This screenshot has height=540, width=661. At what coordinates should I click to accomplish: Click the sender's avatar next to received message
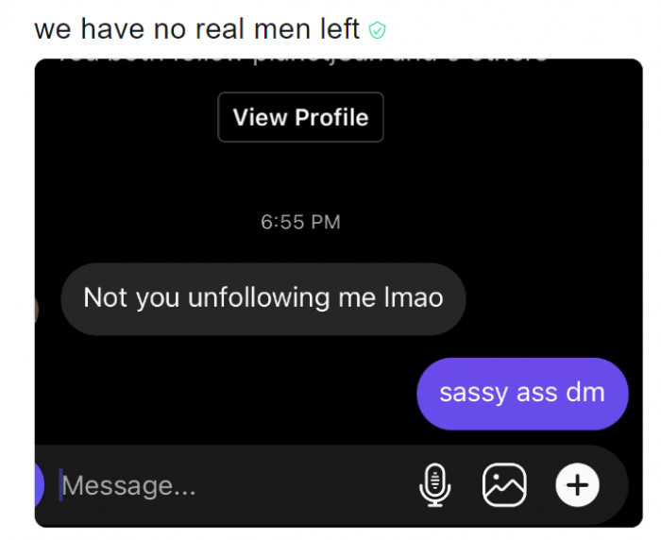(36, 310)
